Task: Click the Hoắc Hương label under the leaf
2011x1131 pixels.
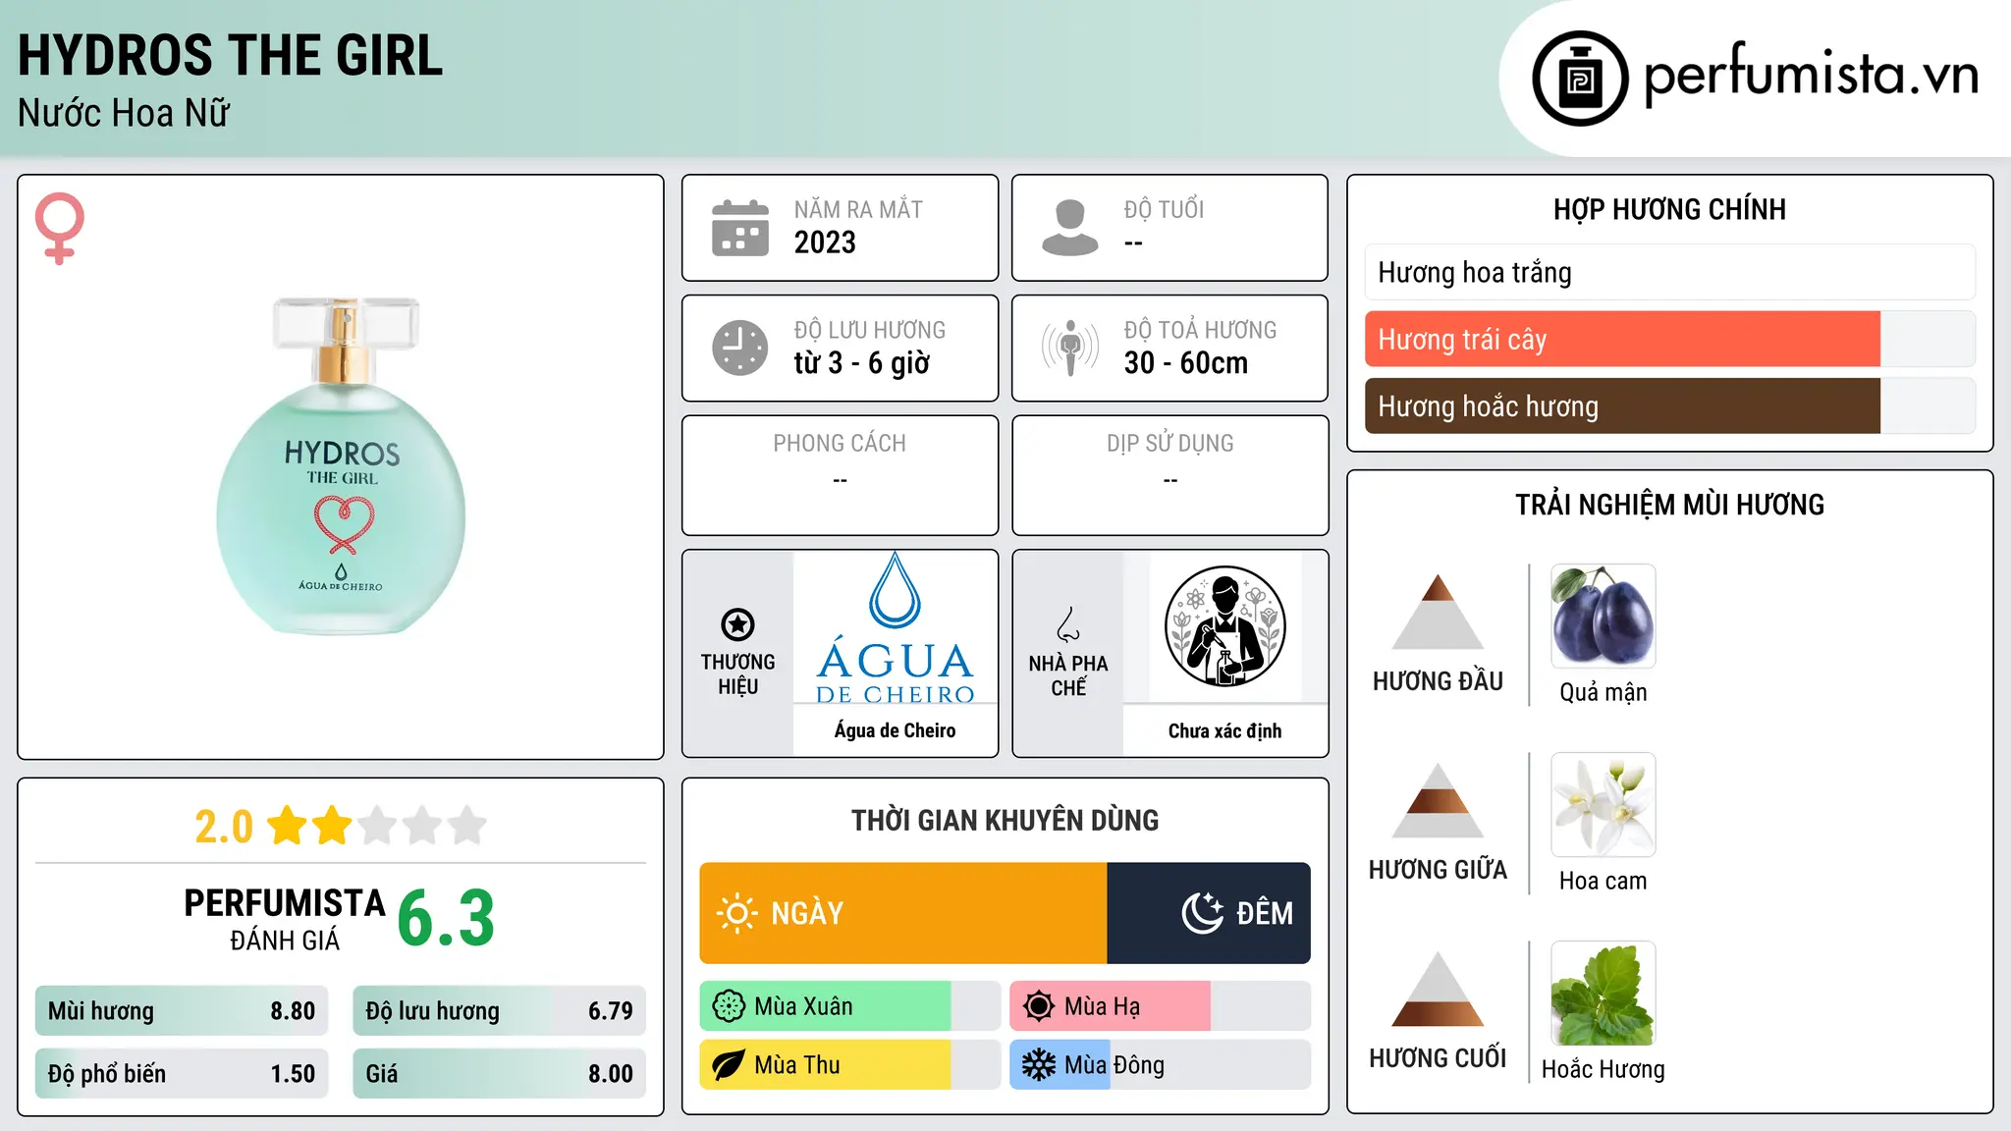Action: coord(1603,1069)
